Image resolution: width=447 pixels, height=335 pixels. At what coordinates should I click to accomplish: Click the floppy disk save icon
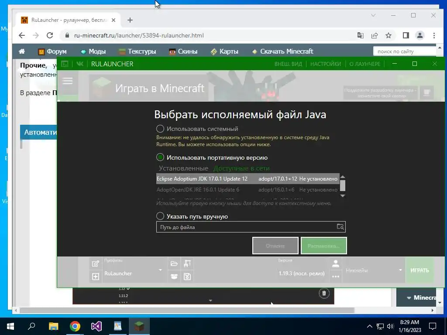(x=187, y=276)
